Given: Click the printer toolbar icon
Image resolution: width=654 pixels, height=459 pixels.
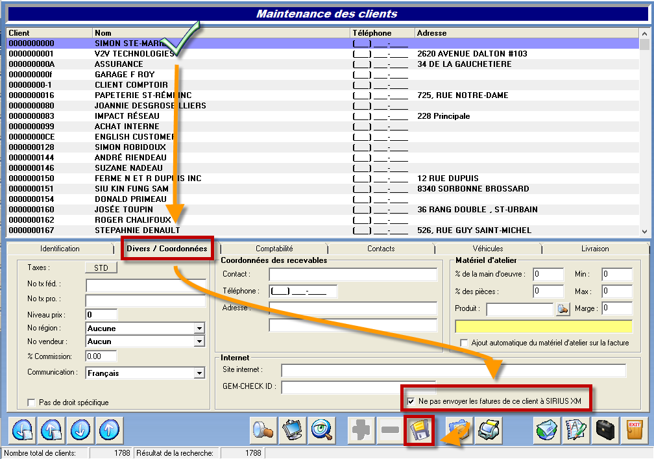Looking at the screenshot, I should pos(489,430).
